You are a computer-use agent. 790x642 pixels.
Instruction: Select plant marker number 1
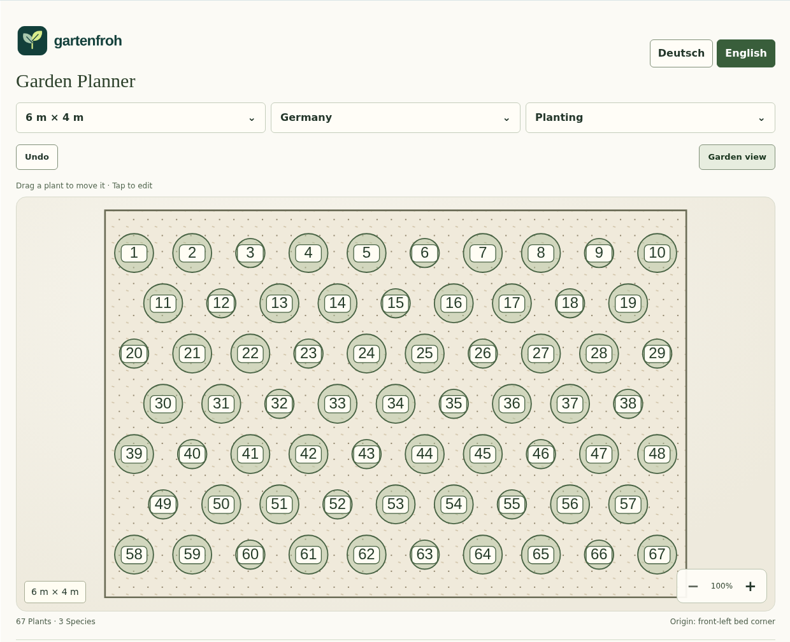tap(134, 253)
